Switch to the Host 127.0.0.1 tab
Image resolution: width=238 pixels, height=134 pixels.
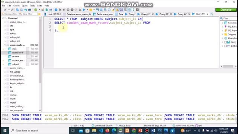(53, 14)
